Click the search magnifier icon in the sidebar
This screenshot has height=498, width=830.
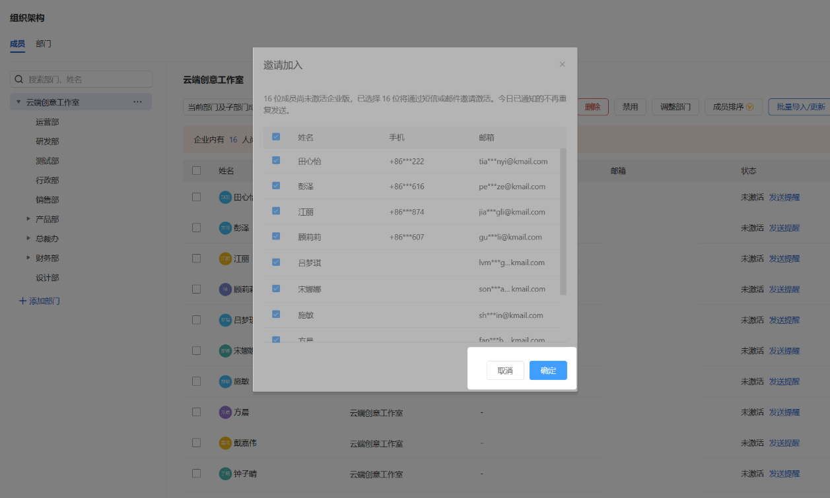click(18, 78)
